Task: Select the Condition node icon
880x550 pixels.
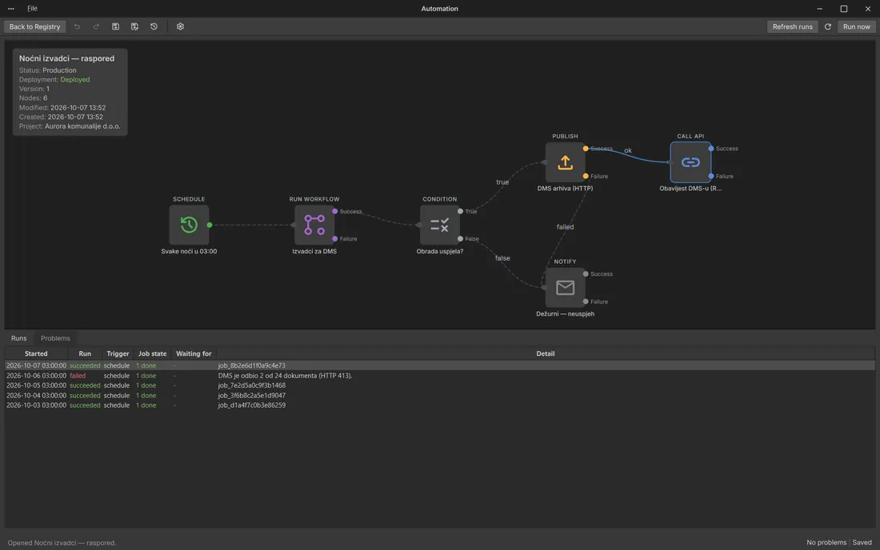Action: tap(439, 225)
